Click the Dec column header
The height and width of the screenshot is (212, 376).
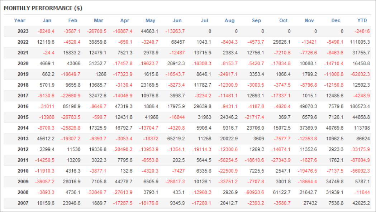336,21
